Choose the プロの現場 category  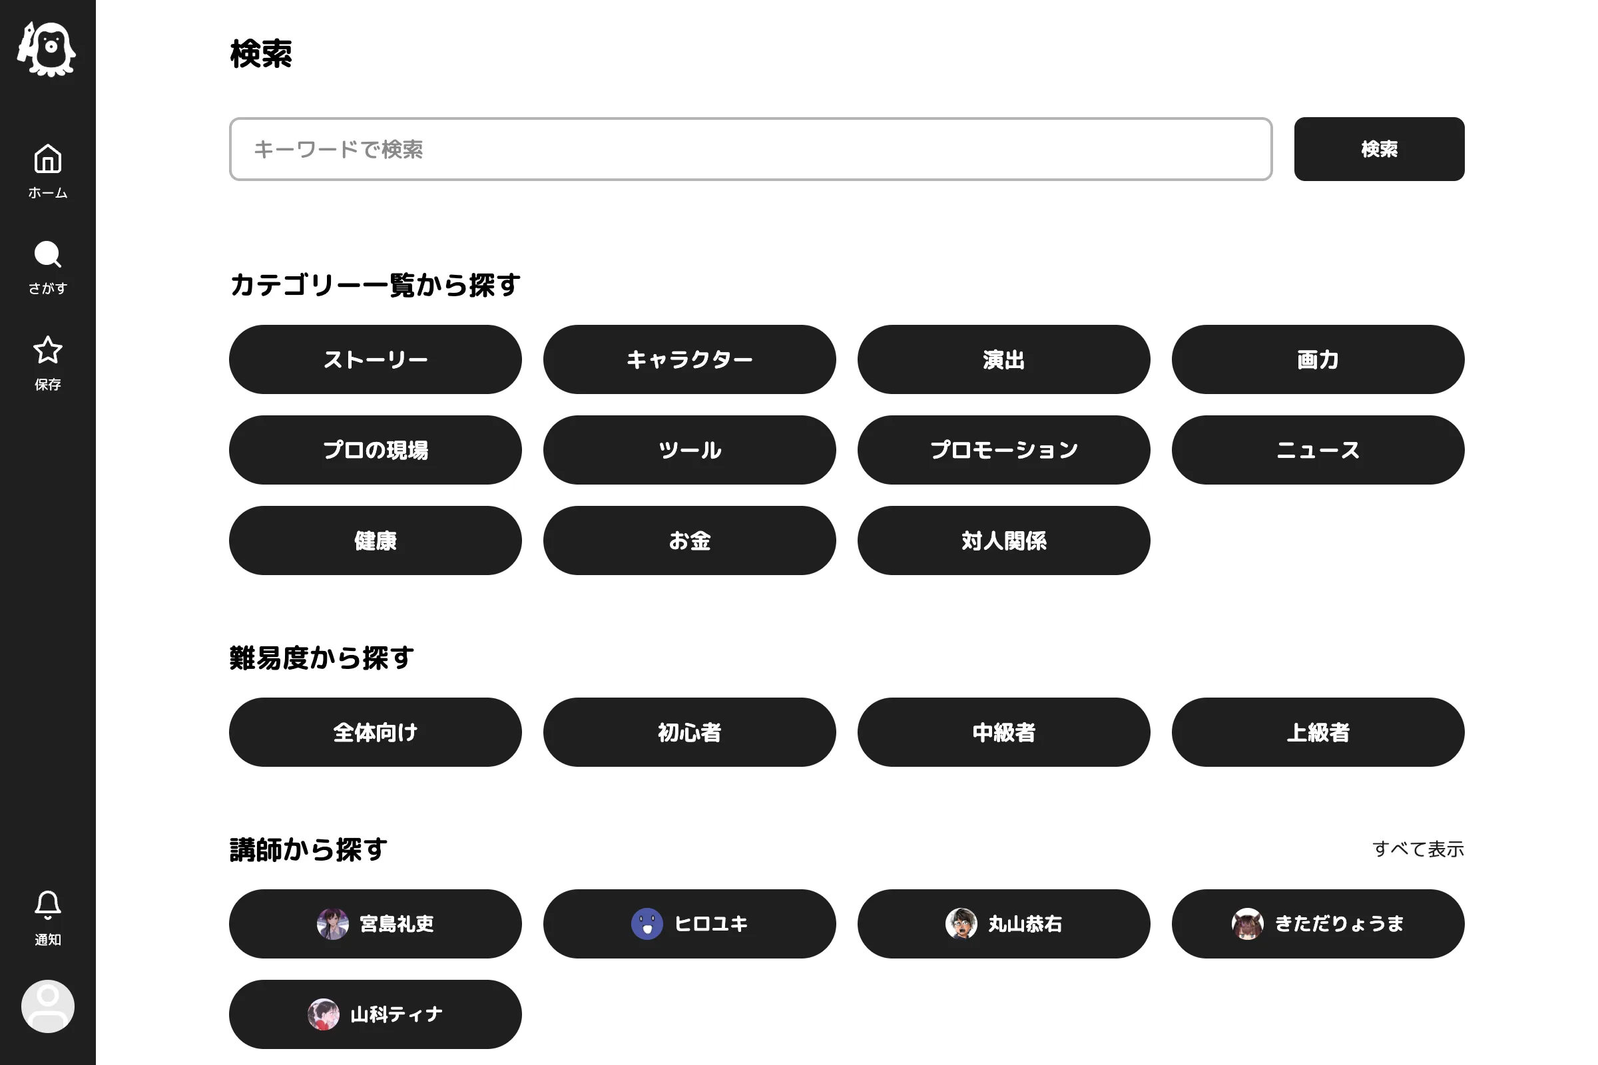click(375, 450)
